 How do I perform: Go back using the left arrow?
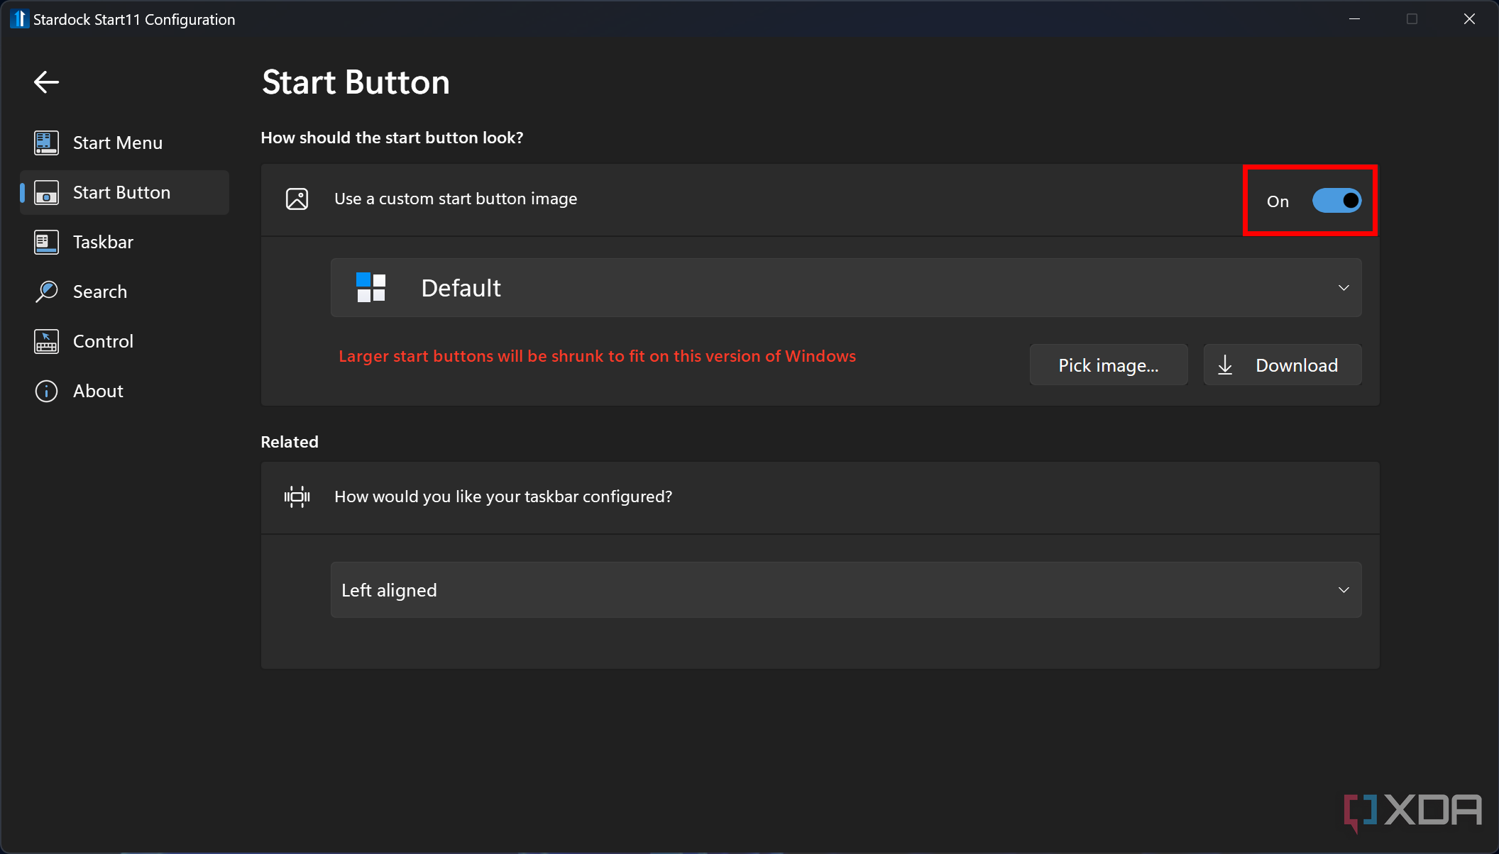pos(46,82)
